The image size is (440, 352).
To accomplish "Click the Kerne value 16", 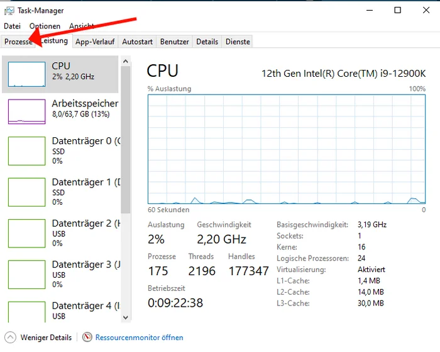I will pyautogui.click(x=361, y=247).
